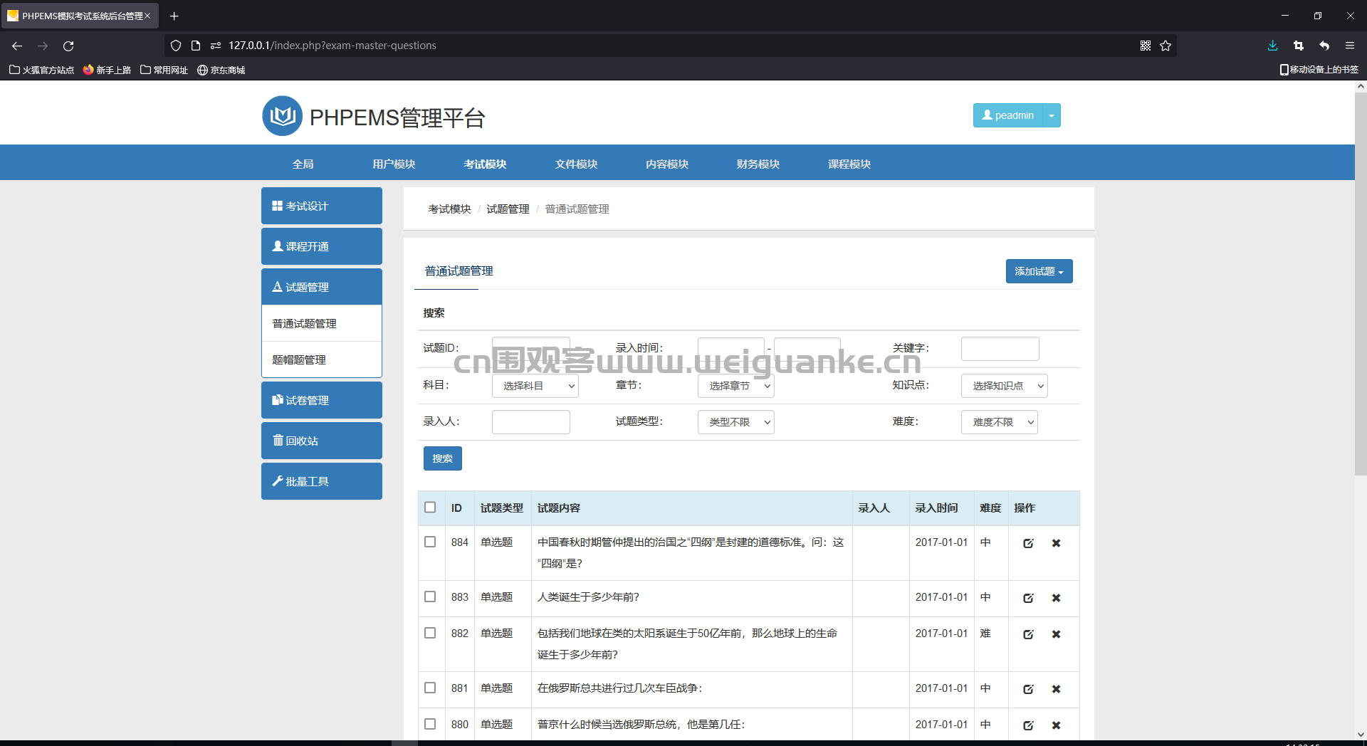Select 题帽题管理 submenu item
This screenshot has height=746, width=1367.
[x=322, y=359]
